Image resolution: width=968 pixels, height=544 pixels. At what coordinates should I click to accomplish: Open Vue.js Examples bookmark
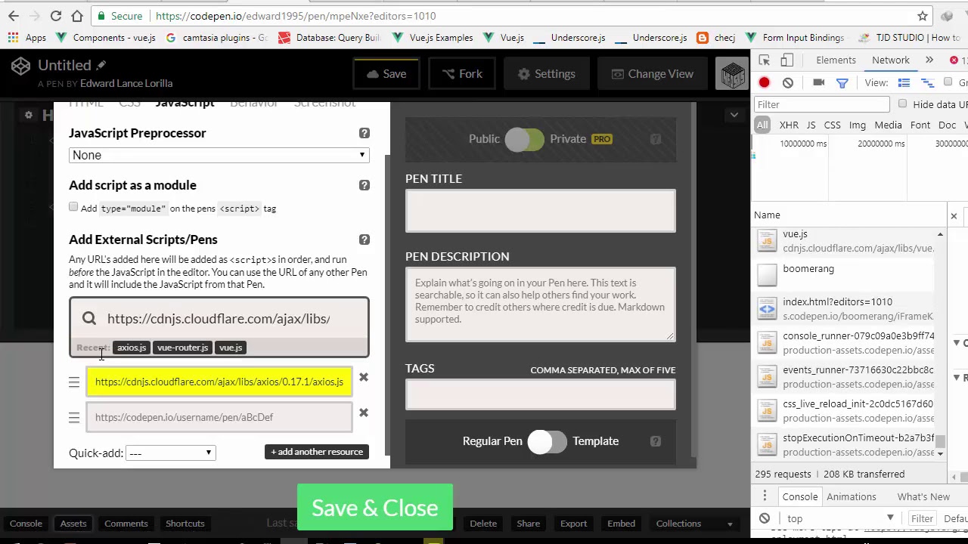(x=433, y=38)
